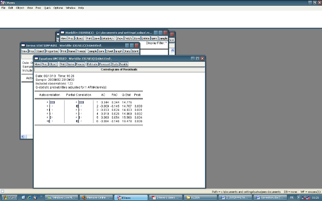Open the Quick menu
The height and width of the screenshot is (201, 322).
47,8
